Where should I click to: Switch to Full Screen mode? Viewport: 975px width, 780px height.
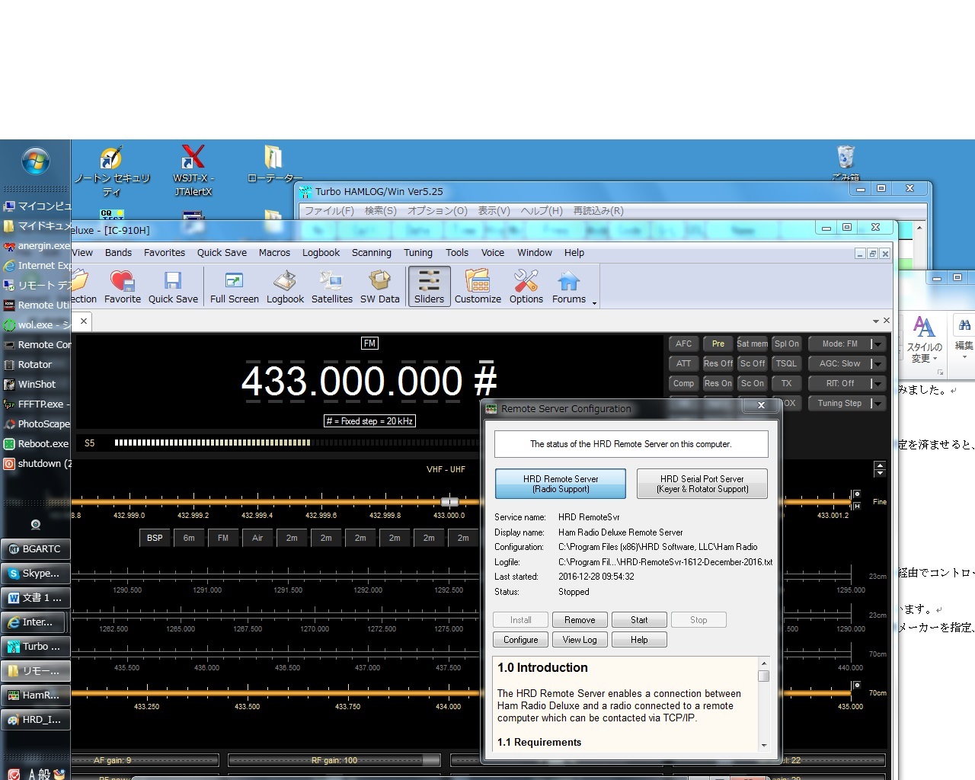[x=234, y=287]
